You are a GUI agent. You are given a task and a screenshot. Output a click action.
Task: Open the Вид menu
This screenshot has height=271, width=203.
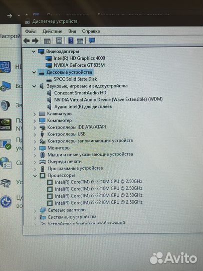click(72, 31)
